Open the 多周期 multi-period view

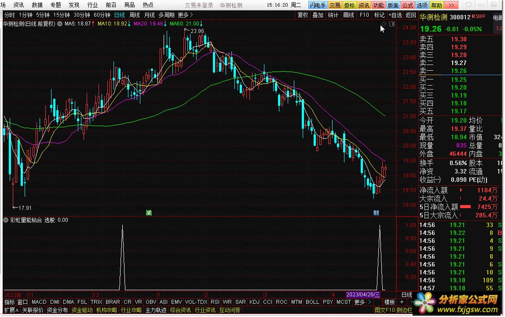[x=166, y=15]
